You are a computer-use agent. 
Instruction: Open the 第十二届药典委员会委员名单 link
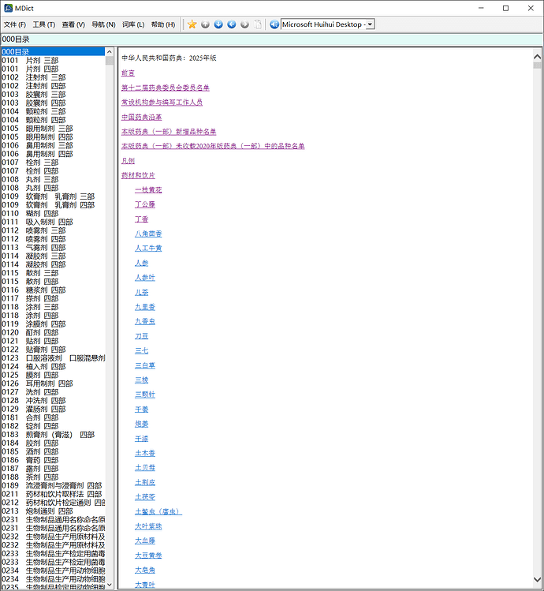point(166,88)
